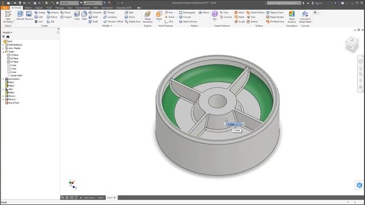Select the Repair Bodies tool
The image size is (365, 205).
coord(275,17)
